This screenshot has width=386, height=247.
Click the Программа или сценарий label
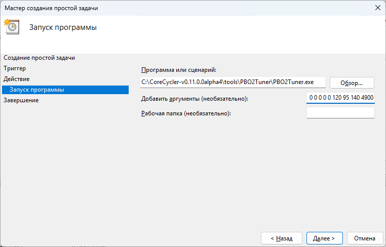(x=178, y=70)
